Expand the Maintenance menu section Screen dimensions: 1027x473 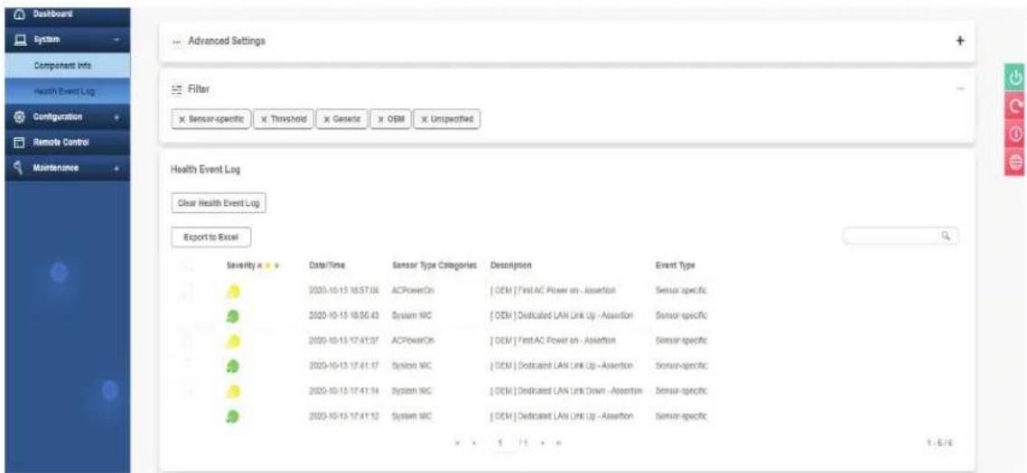[x=117, y=168]
